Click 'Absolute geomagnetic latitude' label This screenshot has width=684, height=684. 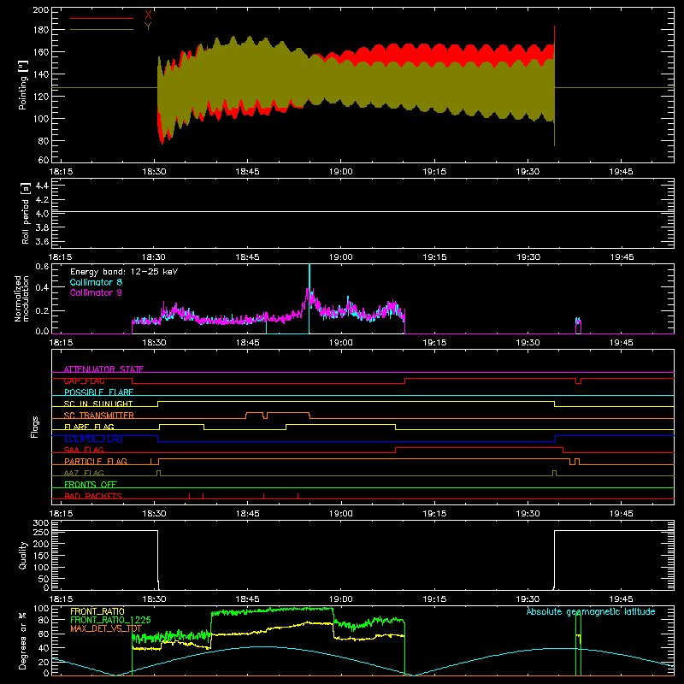(591, 611)
